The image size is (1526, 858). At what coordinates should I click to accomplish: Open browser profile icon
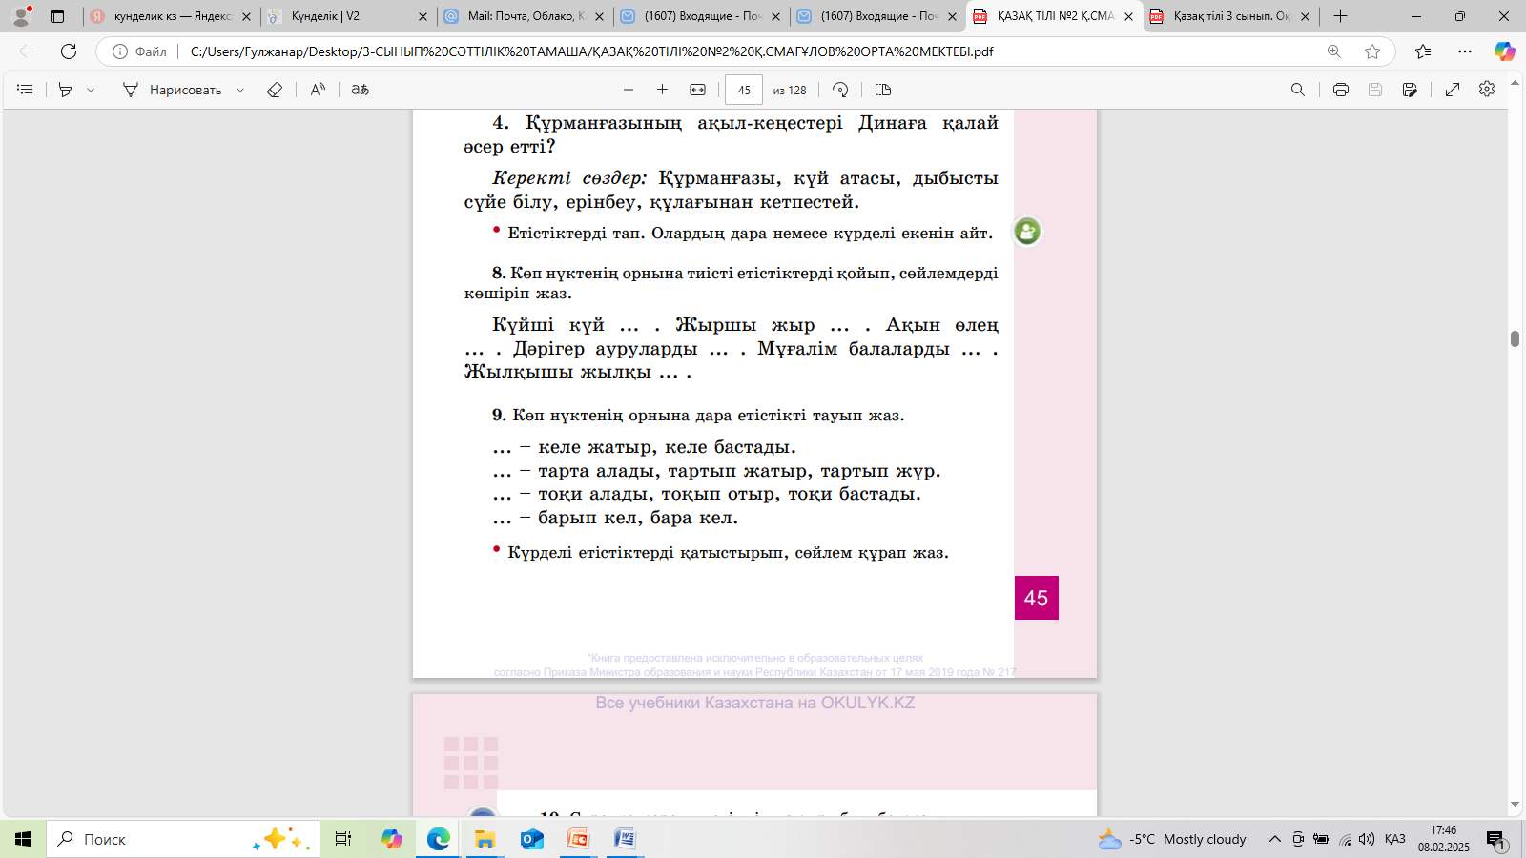pyautogui.click(x=21, y=15)
